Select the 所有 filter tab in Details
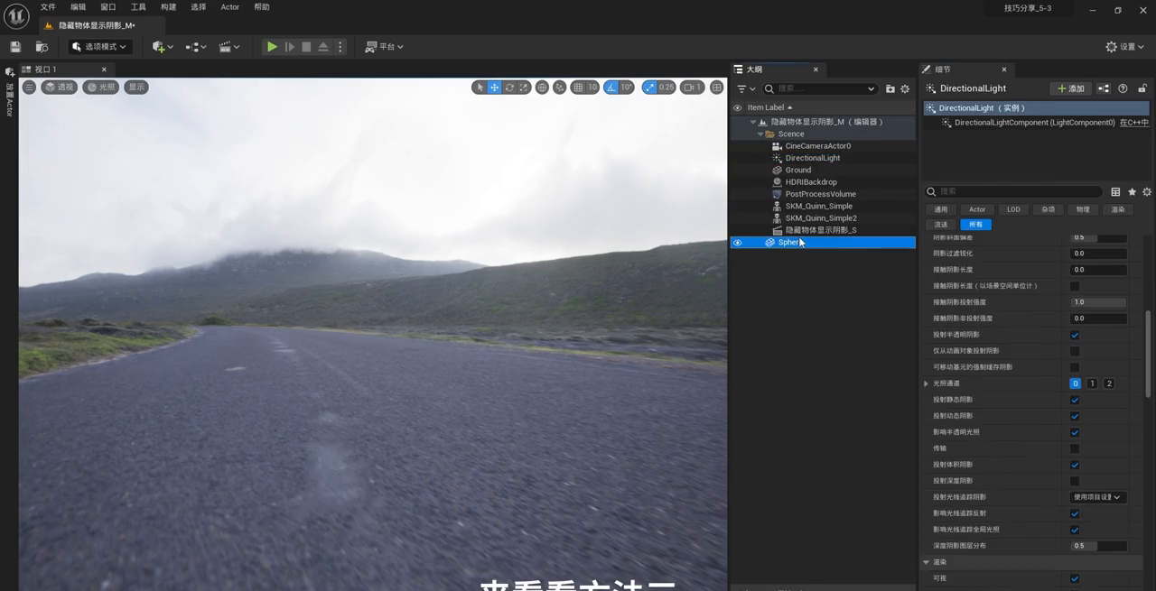This screenshot has width=1156, height=591. click(x=975, y=224)
